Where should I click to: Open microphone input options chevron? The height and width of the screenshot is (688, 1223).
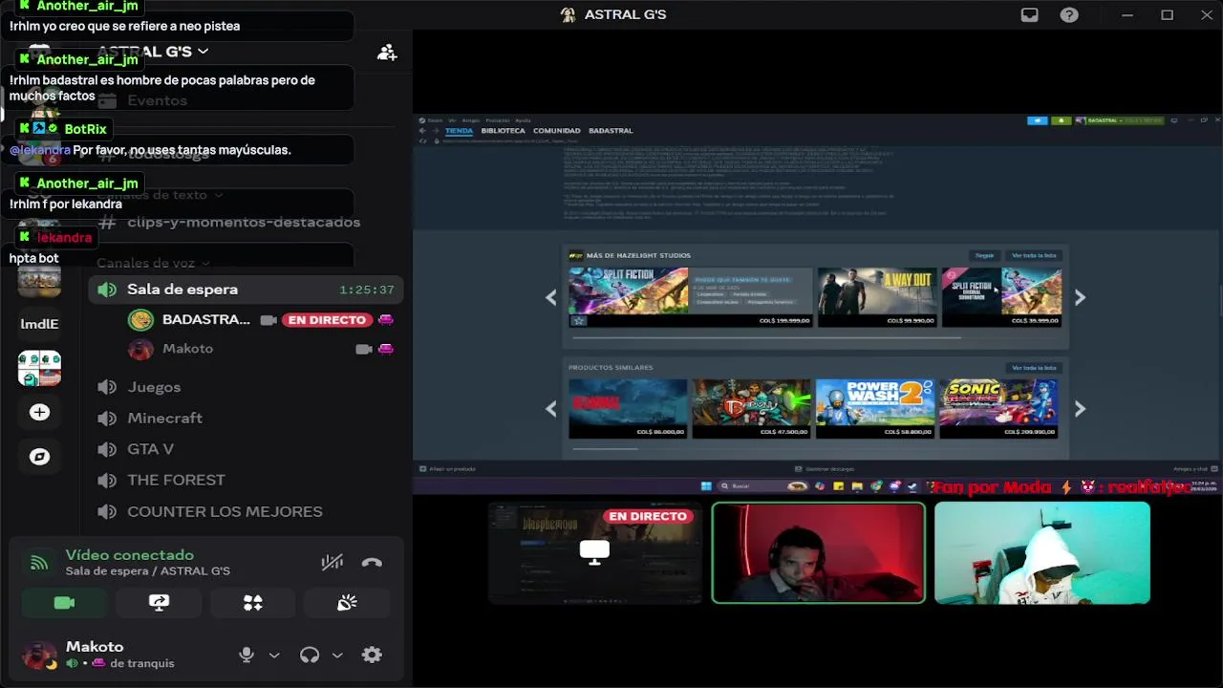(274, 656)
